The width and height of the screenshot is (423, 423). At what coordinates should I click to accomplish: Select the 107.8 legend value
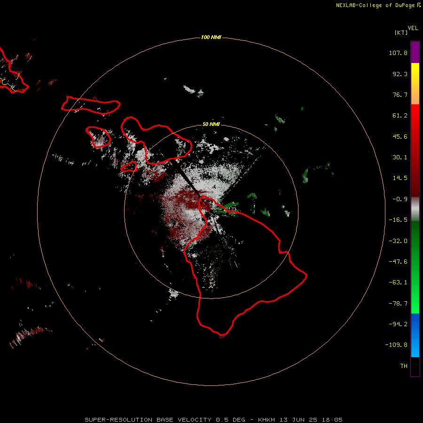(398, 53)
